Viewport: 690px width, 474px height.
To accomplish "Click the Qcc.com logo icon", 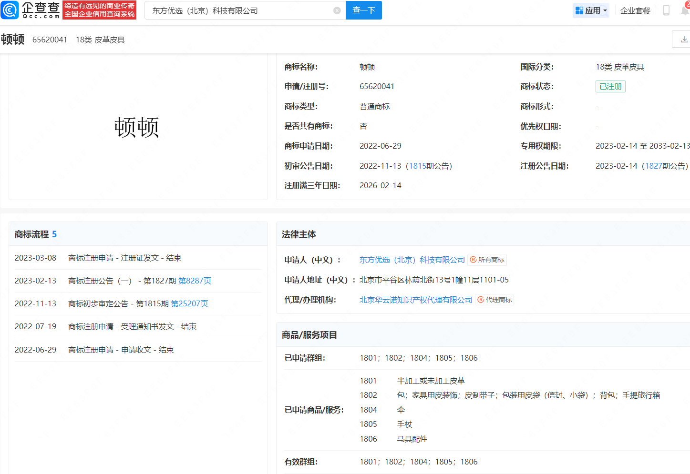I will click(x=10, y=10).
